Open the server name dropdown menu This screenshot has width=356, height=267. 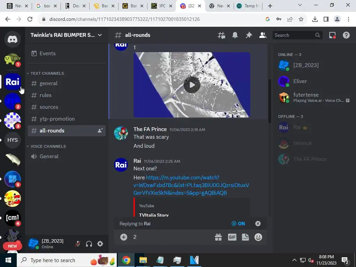coord(100,35)
